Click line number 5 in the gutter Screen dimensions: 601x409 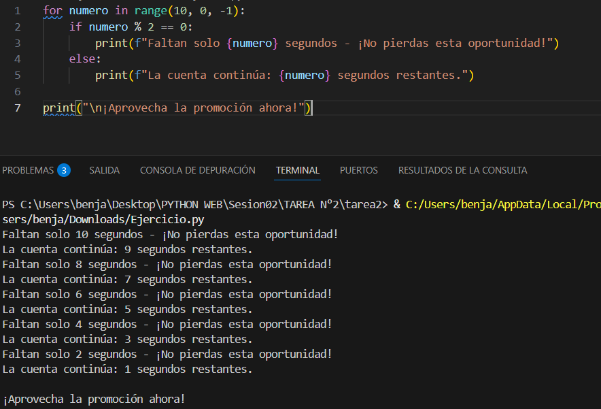click(x=17, y=75)
